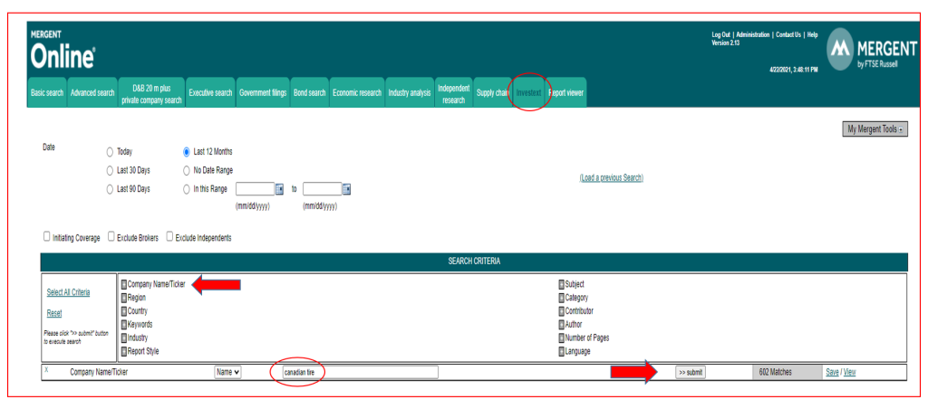Click the Mergent by FTSE Russell logo
Viewport: 928px width, 409px height.
click(872, 50)
